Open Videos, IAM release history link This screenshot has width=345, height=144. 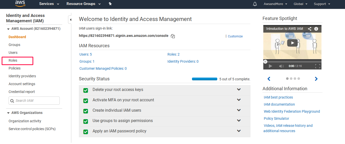pos(288,128)
